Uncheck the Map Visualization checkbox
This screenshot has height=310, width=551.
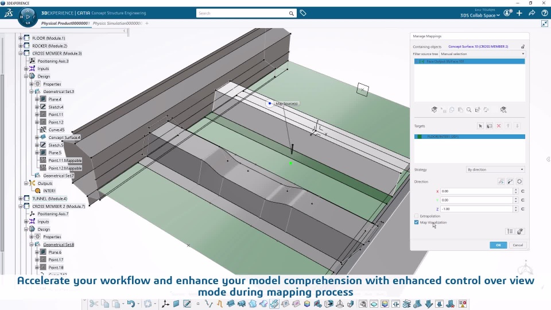click(417, 223)
